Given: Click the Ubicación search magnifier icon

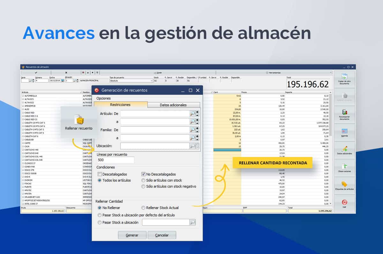Looking at the screenshot, I should coord(192,146).
